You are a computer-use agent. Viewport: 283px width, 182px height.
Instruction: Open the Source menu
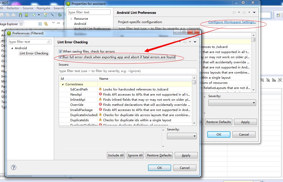tap(28, 8)
